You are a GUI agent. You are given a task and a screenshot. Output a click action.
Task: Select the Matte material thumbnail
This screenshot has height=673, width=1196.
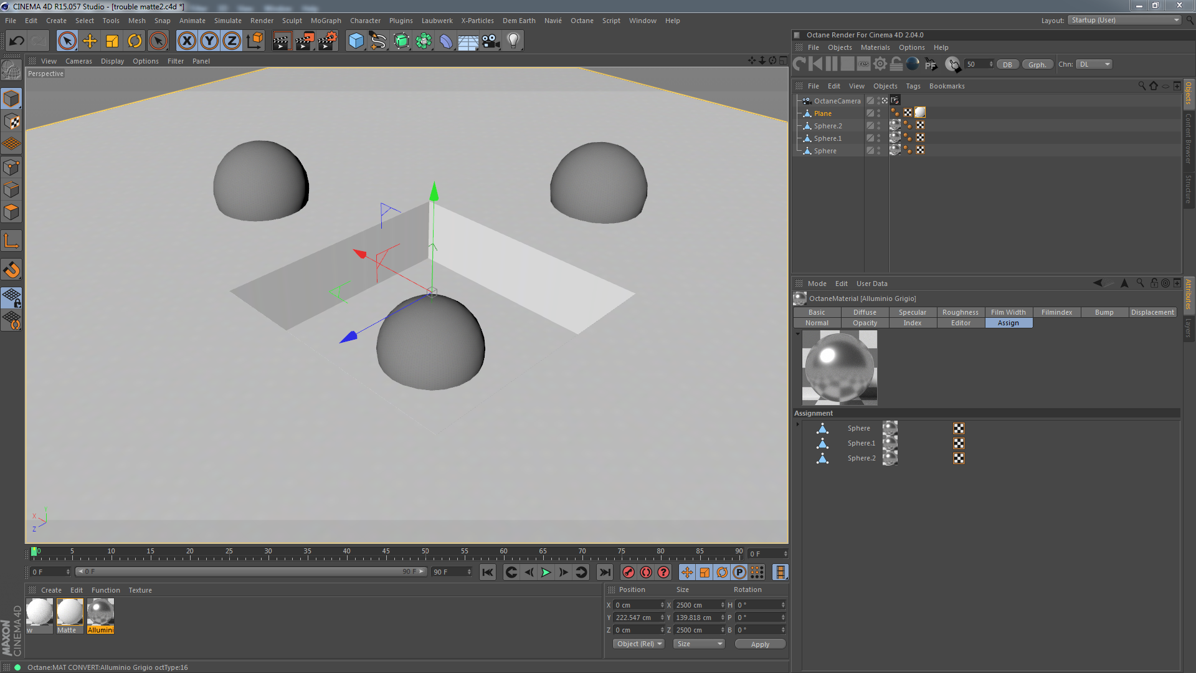coord(70,613)
